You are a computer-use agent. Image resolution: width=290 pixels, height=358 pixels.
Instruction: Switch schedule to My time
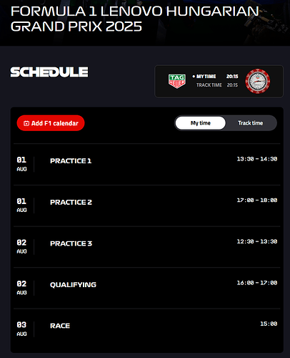201,123
